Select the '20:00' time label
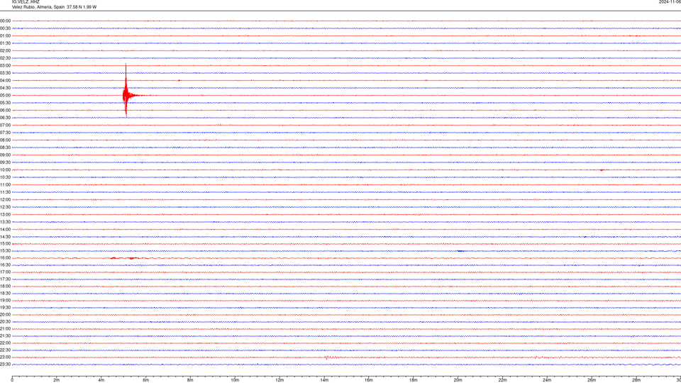Viewport: 681px width, 383px height. (5, 315)
